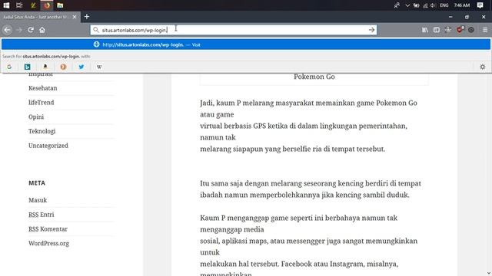492x276 pixels.
Task: Open the Kesehatan category
Action: [43, 88]
